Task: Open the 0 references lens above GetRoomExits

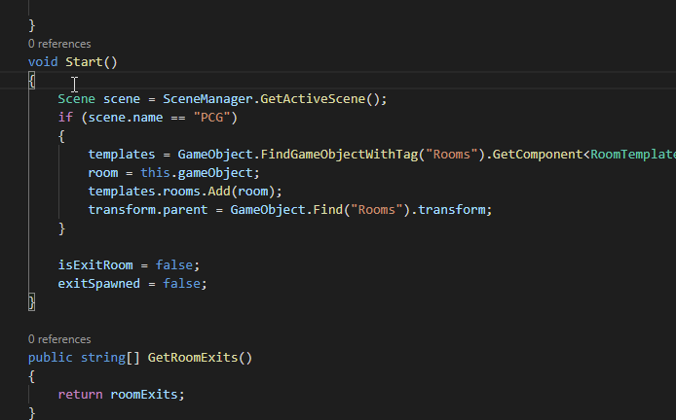Action: [x=59, y=339]
